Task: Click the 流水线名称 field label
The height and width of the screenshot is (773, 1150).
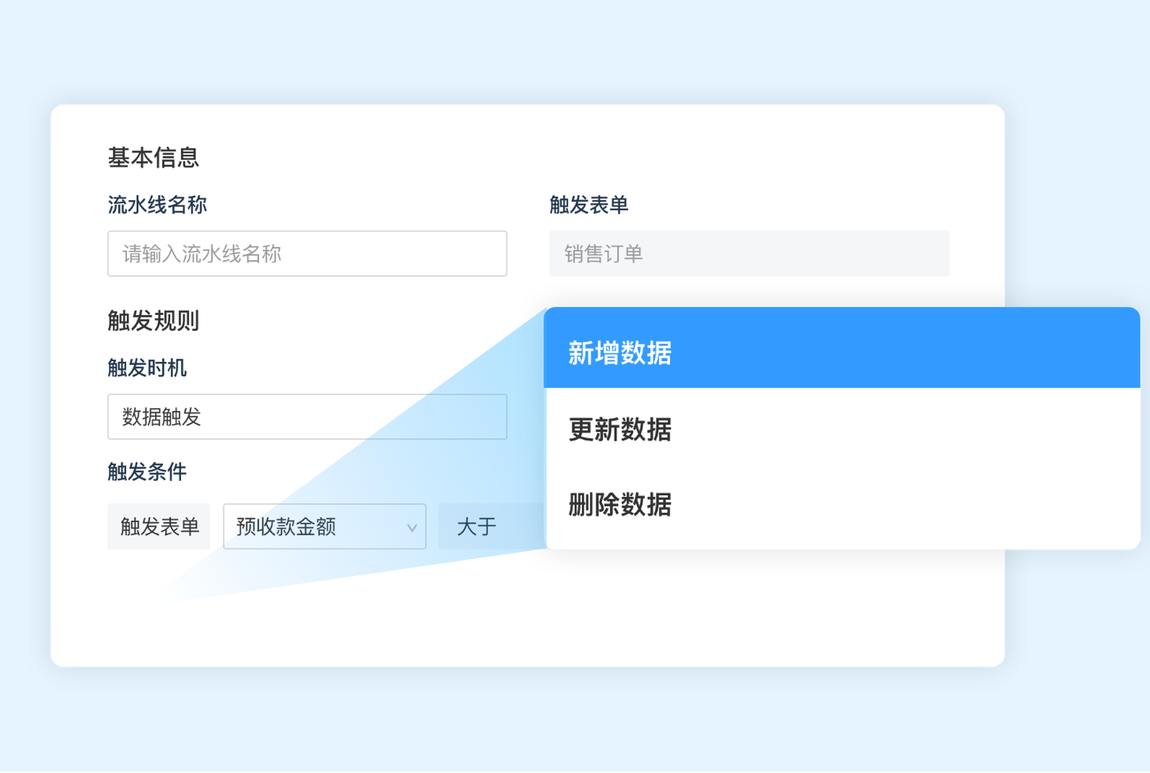Action: point(157,205)
